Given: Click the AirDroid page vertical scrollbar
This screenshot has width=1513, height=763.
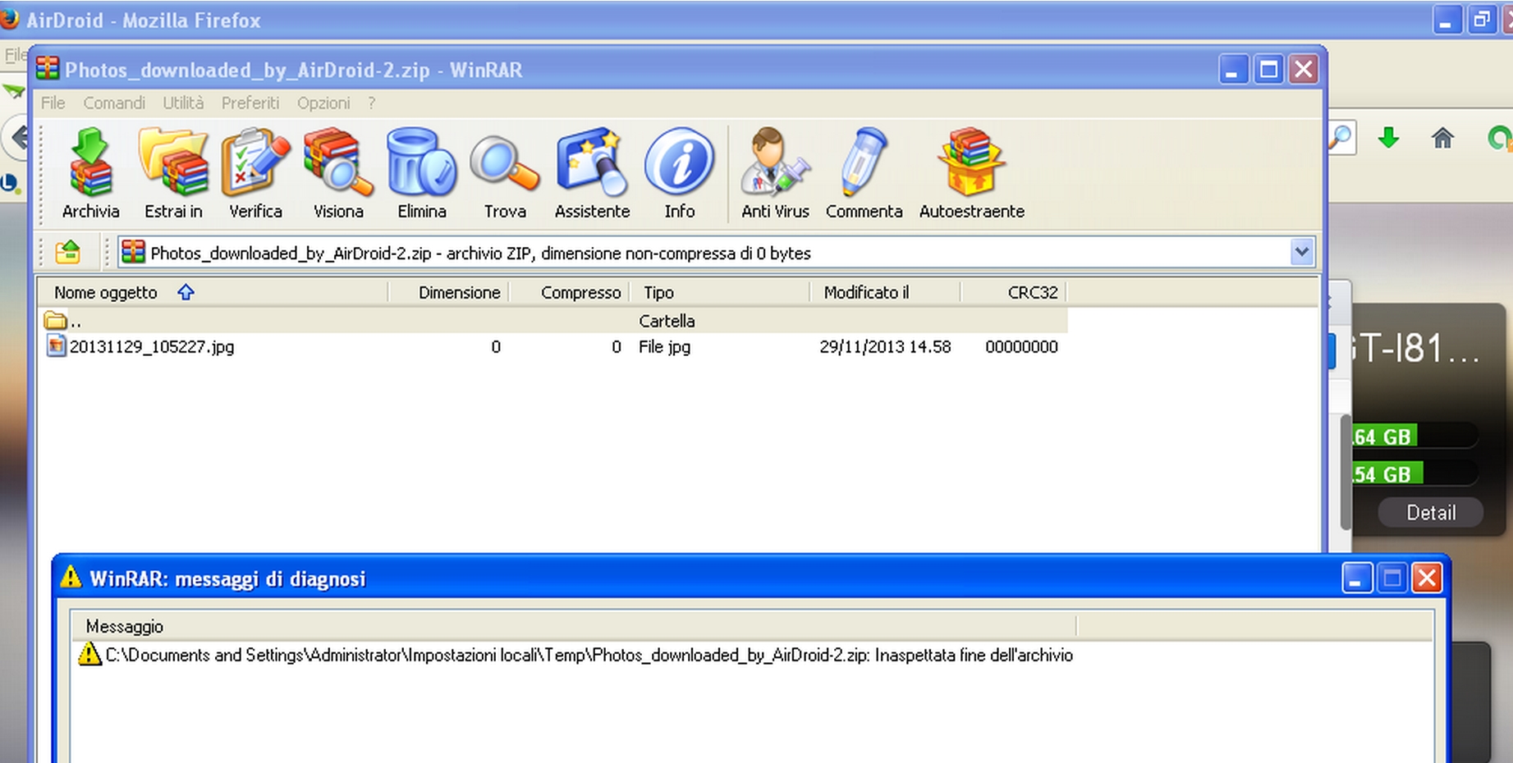Looking at the screenshot, I should coord(1346,472).
